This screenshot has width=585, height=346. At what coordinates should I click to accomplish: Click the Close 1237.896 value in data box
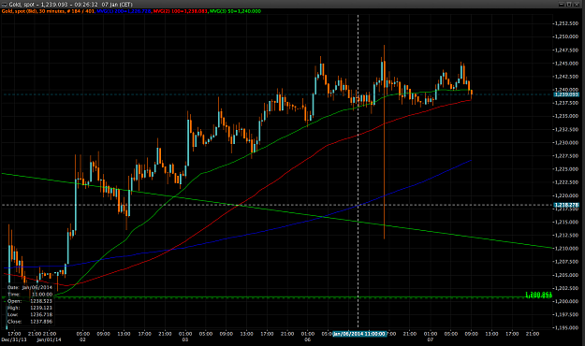tap(41, 322)
